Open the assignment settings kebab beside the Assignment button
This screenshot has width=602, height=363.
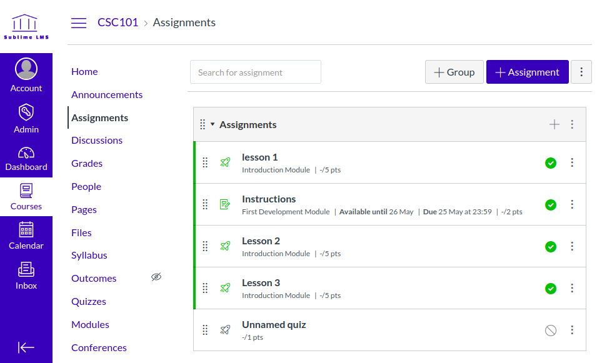tap(581, 72)
